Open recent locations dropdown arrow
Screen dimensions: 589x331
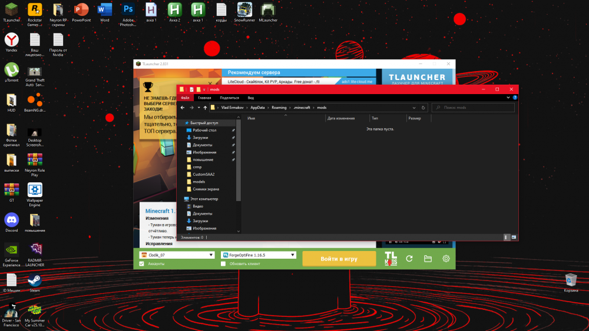point(198,108)
